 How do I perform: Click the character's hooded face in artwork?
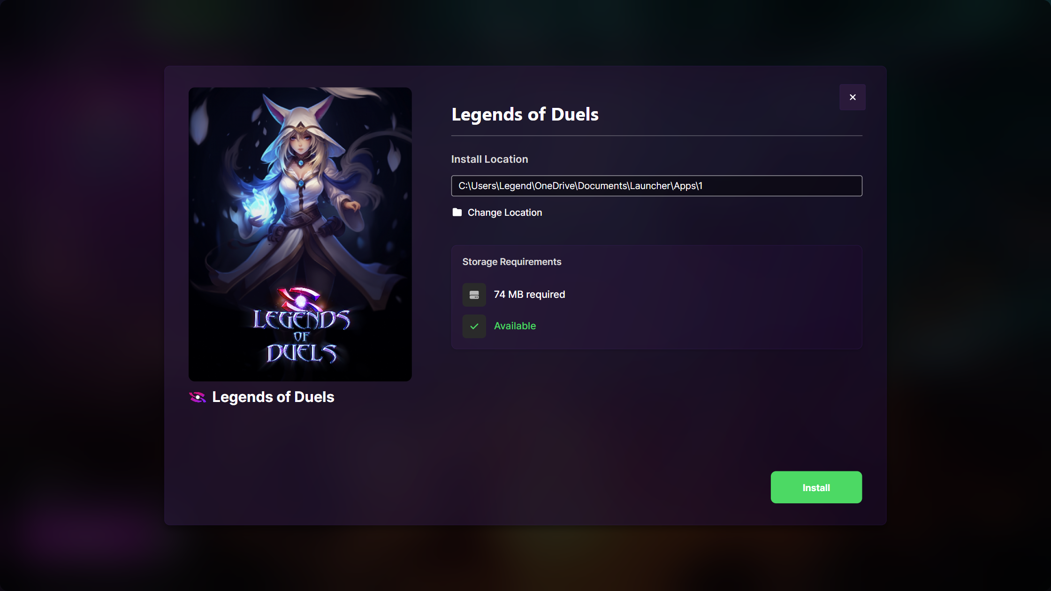tap(300, 140)
